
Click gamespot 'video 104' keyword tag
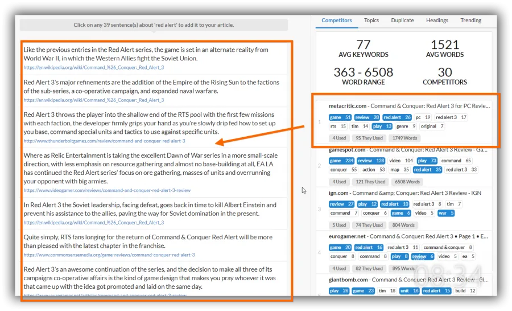pyautogui.click(x=401, y=161)
